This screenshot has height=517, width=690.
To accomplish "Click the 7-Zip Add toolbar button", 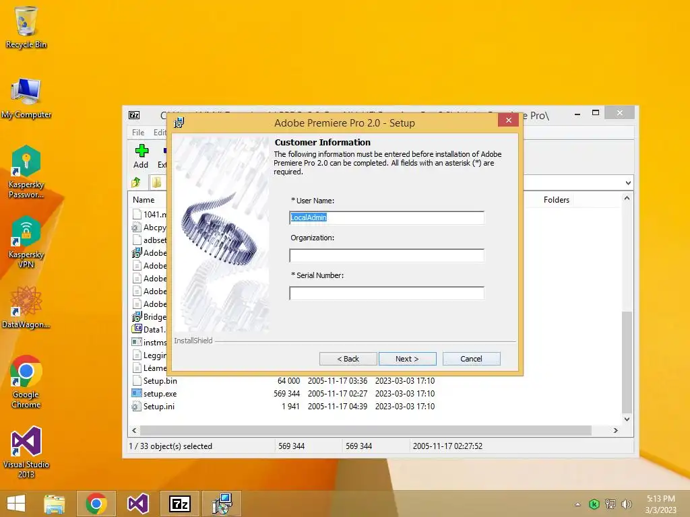I will point(141,156).
